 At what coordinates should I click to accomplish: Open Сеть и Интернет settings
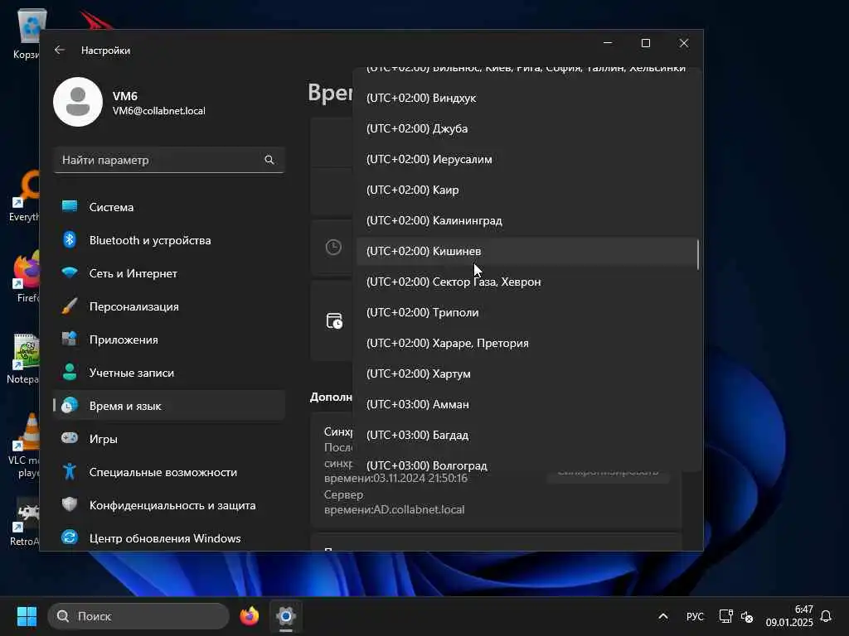click(169, 273)
